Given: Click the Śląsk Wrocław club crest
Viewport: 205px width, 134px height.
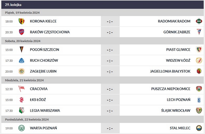Looking at the screenshot, I should [x=199, y=111].
